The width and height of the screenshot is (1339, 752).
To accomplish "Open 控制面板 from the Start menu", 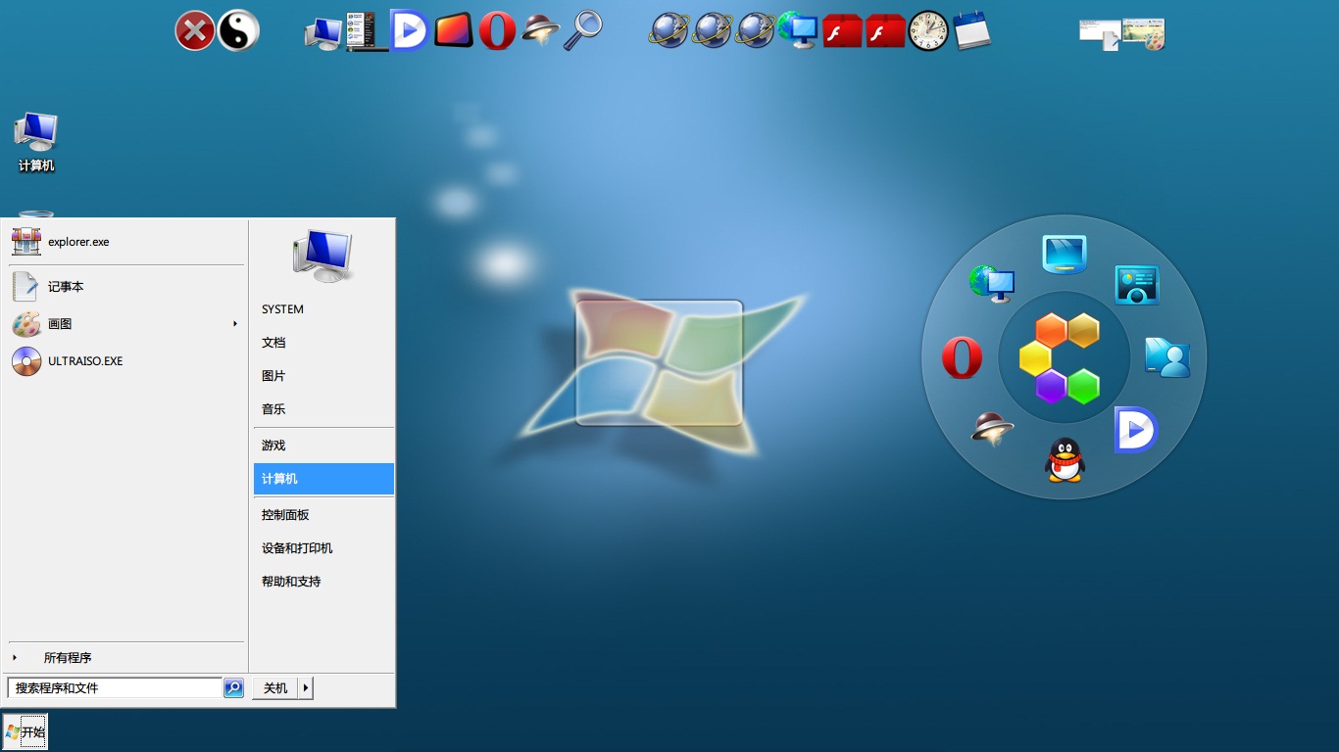I will [x=323, y=515].
